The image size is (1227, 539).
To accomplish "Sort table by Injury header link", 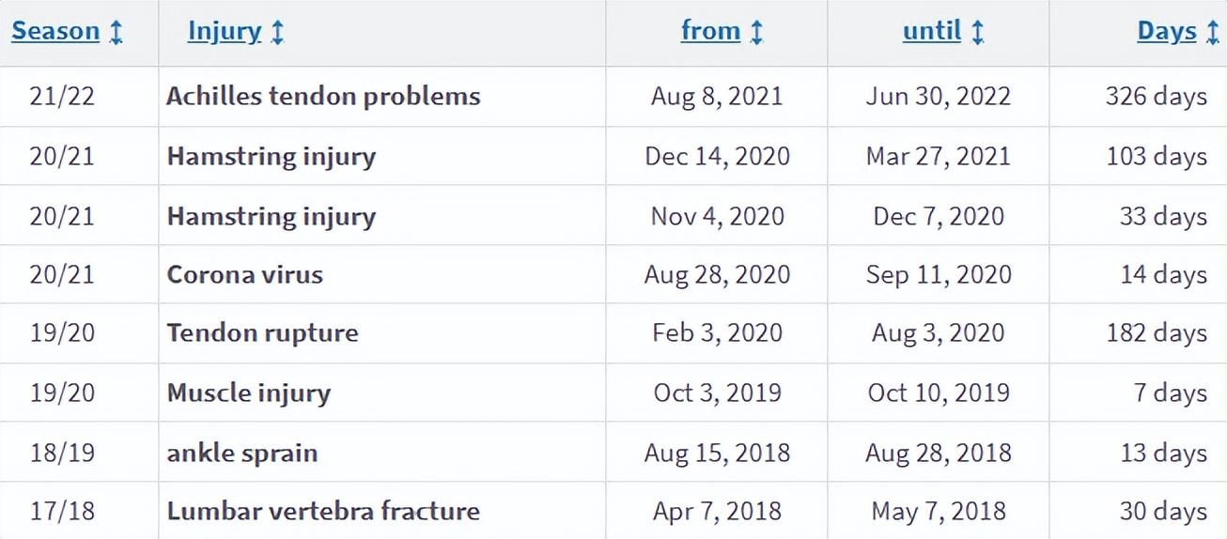I will coord(225,31).
